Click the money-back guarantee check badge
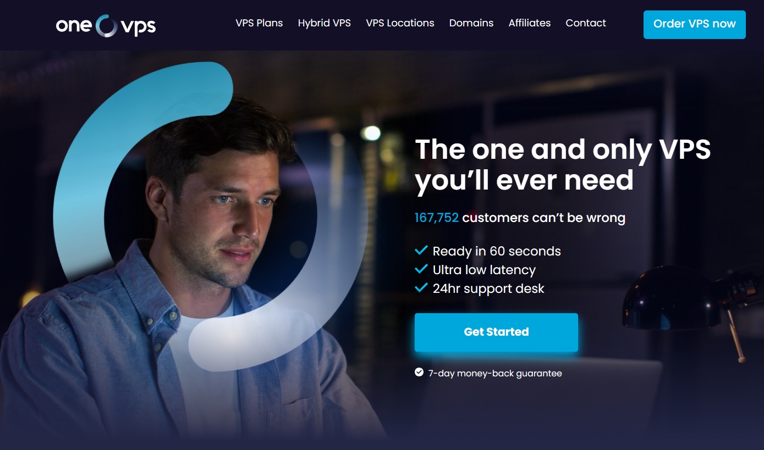Screen dimensions: 764x450 pos(419,373)
